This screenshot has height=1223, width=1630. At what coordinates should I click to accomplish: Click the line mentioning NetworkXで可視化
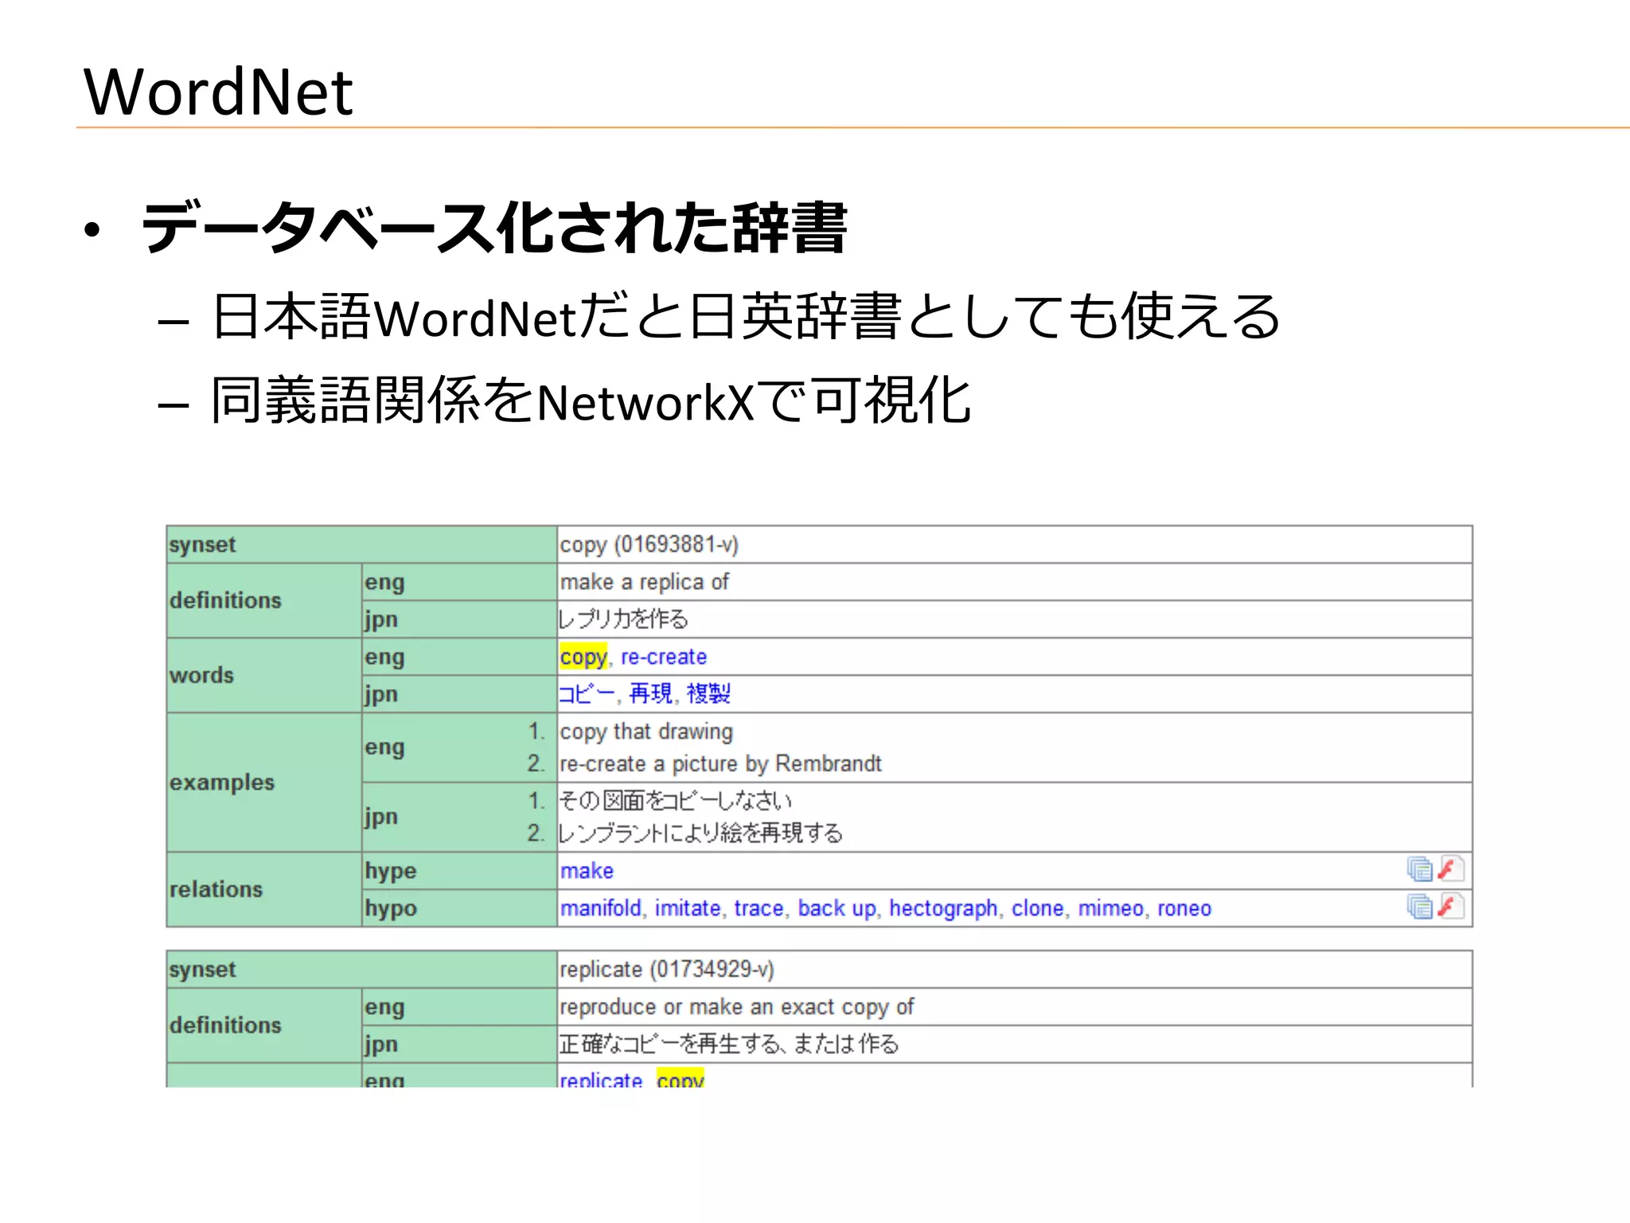pyautogui.click(x=591, y=400)
